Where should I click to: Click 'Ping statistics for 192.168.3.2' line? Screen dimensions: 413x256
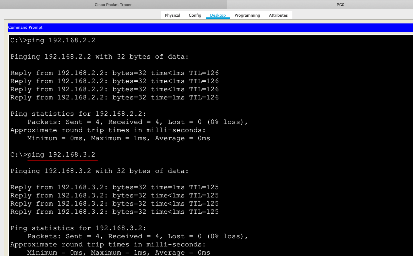78,228
